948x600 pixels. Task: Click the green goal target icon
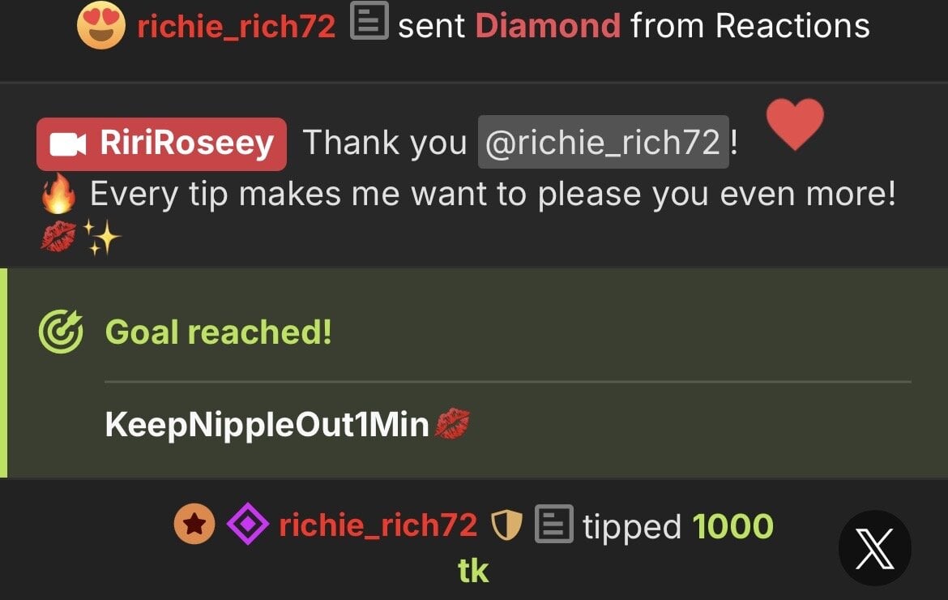tap(61, 332)
